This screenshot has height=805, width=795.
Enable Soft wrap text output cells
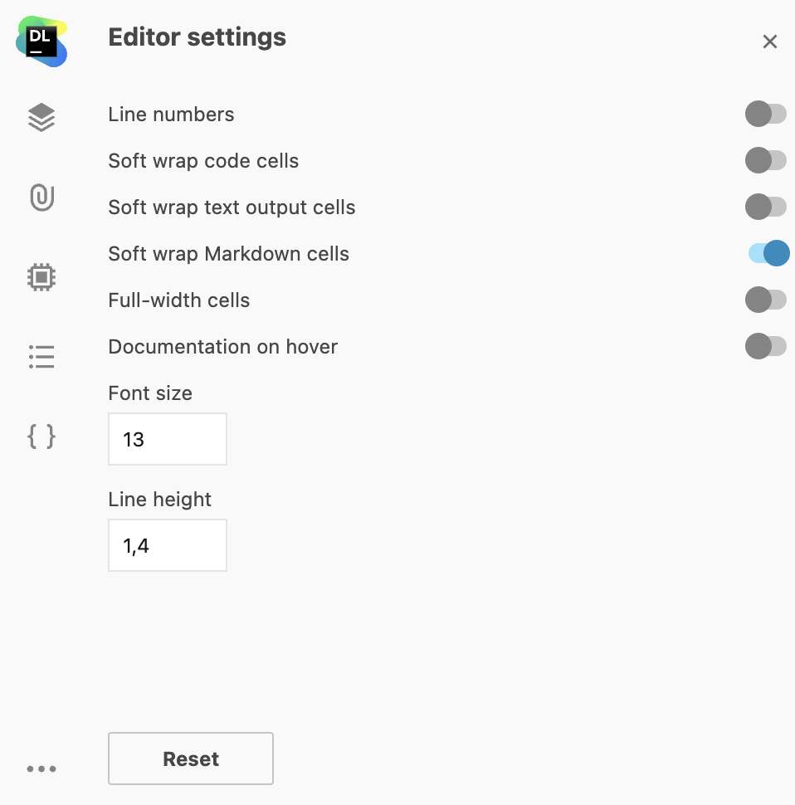(x=764, y=207)
